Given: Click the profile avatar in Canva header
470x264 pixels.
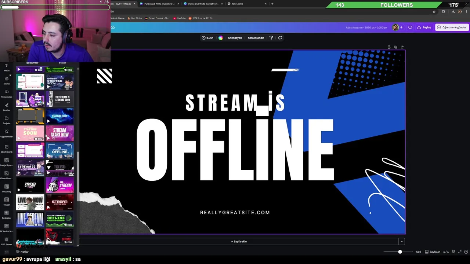Looking at the screenshot, I should 395,27.
